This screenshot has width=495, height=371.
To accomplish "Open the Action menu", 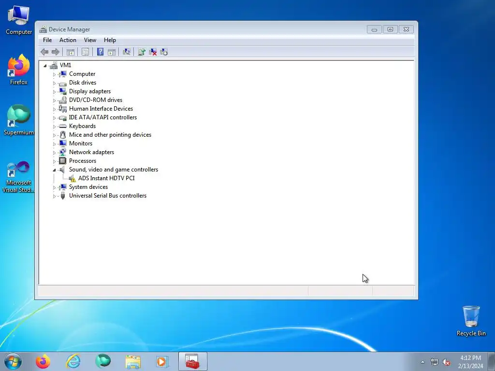I will [68, 40].
